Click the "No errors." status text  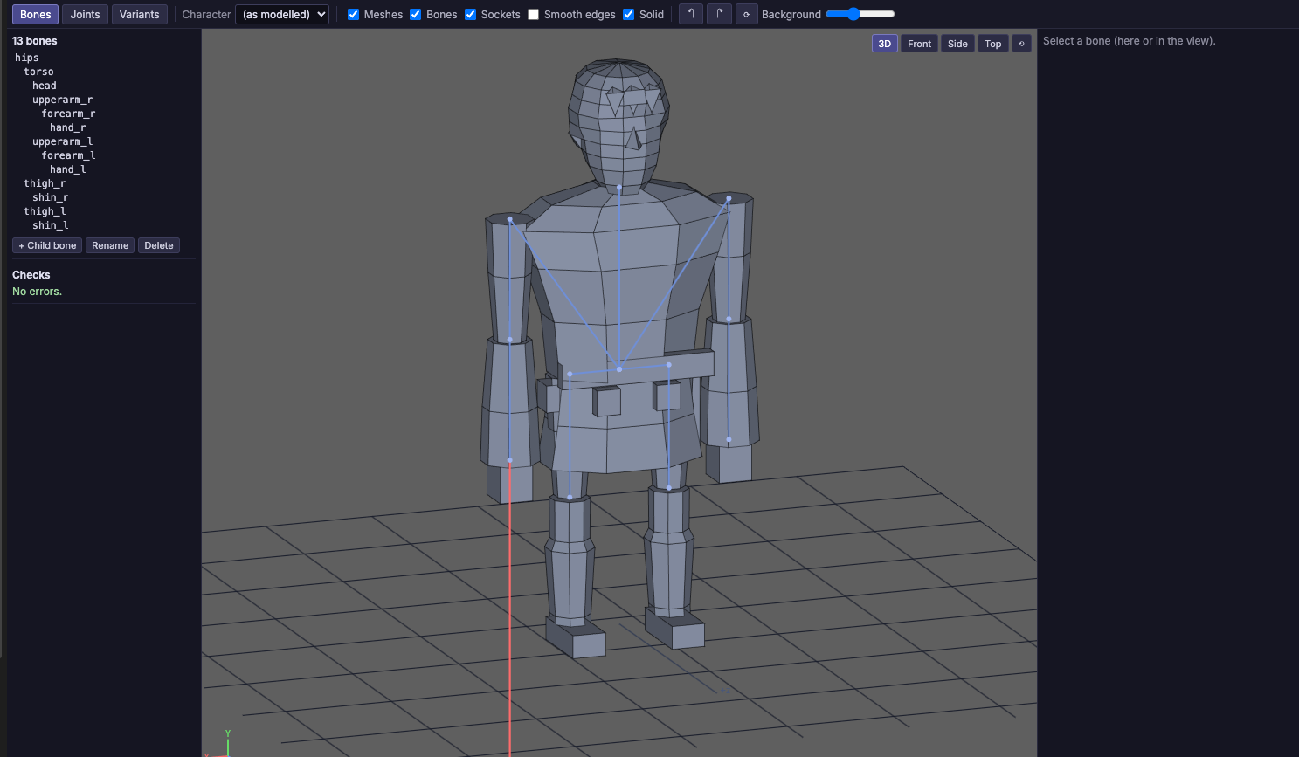[38, 292]
